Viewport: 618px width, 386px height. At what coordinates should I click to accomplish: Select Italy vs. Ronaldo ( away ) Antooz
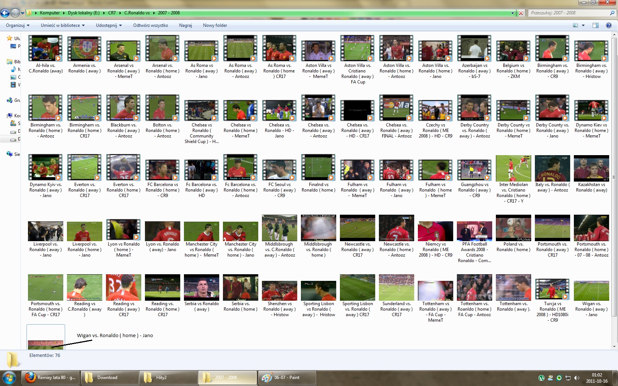[x=553, y=173]
